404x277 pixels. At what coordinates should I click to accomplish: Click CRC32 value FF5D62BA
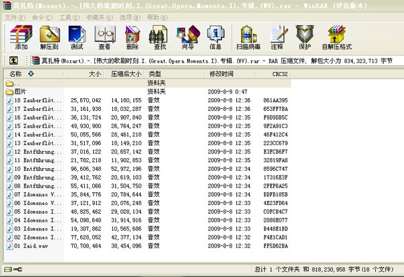tap(275, 246)
